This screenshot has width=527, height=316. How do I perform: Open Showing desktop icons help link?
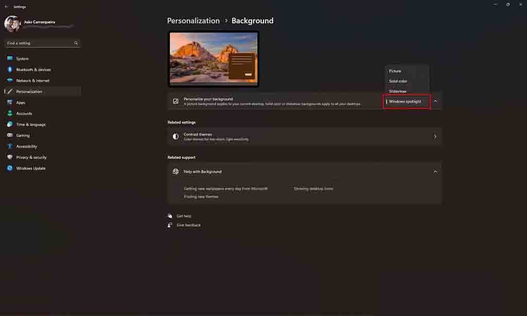coord(313,189)
